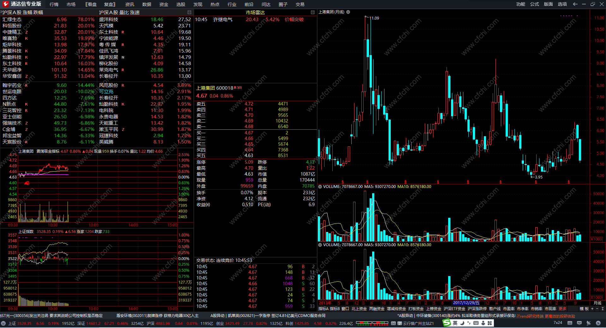Click the 模板 button below the chart

click(x=584, y=309)
